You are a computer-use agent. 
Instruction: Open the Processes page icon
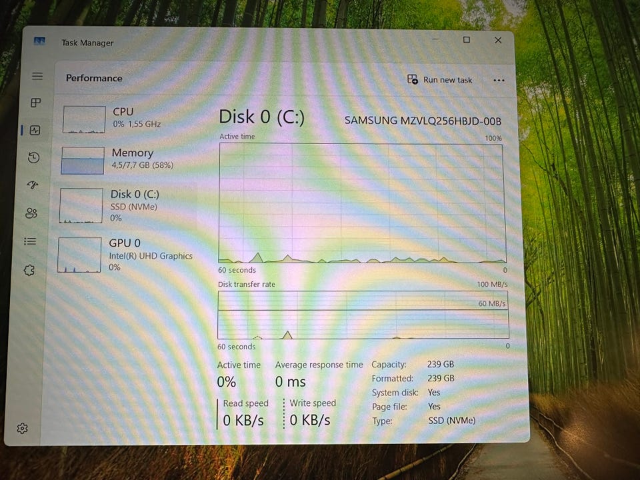(x=36, y=103)
